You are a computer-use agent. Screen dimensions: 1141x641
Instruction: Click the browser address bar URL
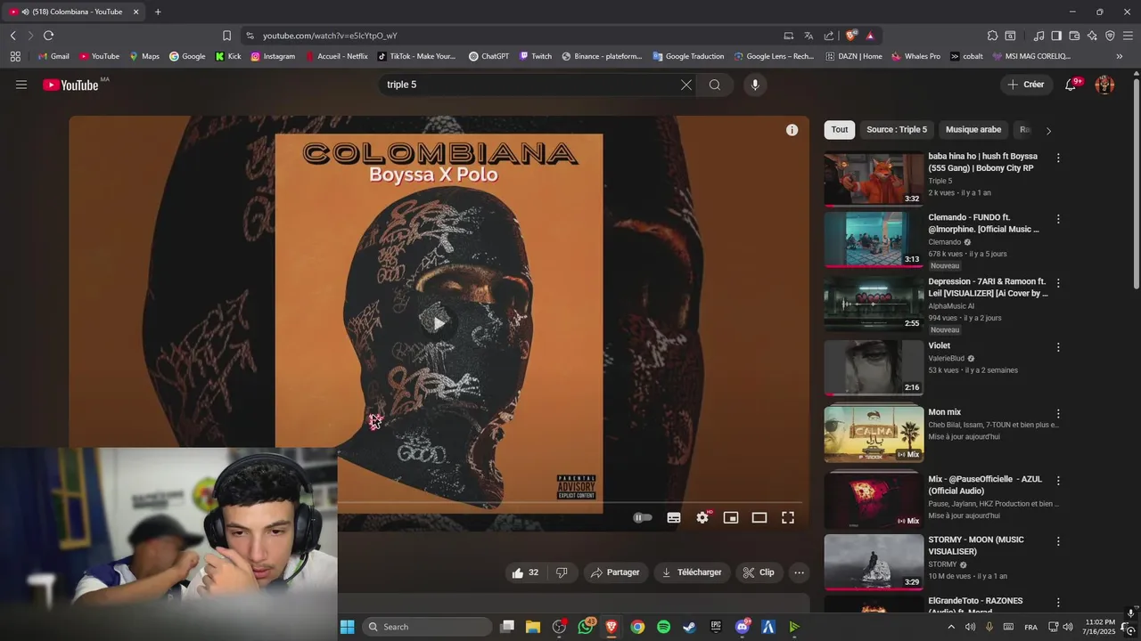tap(330, 36)
